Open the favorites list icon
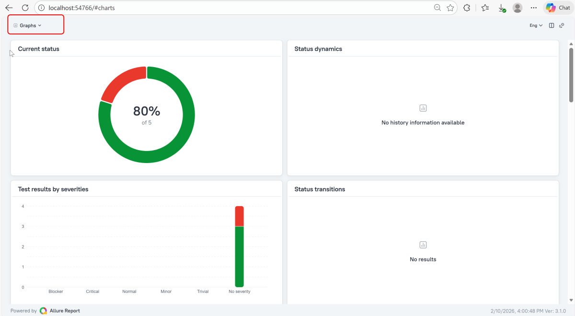575x316 pixels. click(485, 8)
